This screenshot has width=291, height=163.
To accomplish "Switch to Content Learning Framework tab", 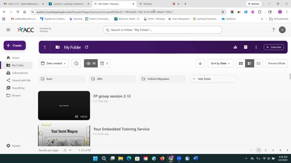I will pos(68,4).
